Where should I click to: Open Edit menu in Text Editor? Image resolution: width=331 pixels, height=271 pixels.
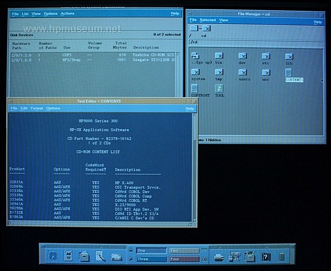(x=24, y=108)
